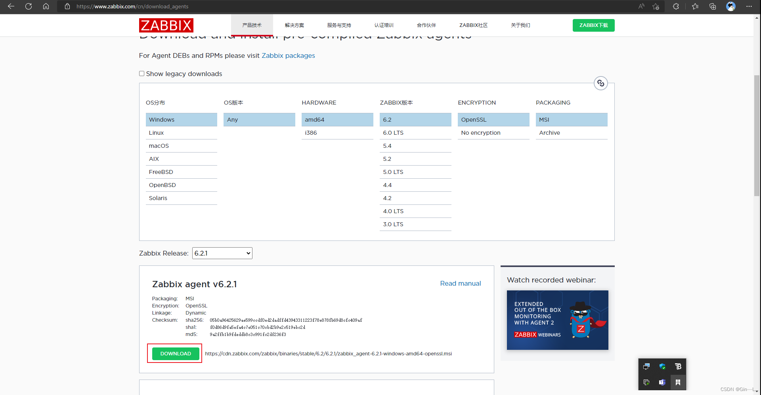This screenshot has height=395, width=761.
Task: Open the browser extensions menu
Action: [x=676, y=6]
